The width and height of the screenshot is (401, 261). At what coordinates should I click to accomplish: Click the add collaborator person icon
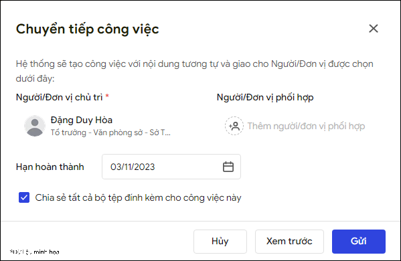pos(234,126)
